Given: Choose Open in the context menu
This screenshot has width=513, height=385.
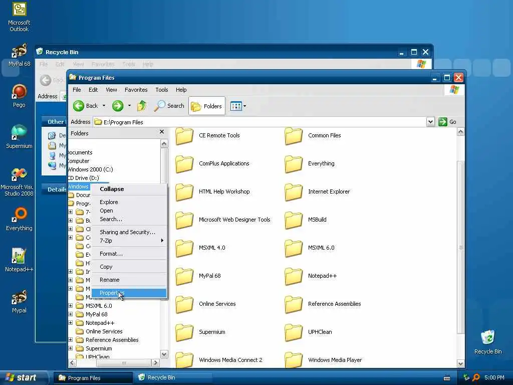Looking at the screenshot, I should (x=129, y=211).
